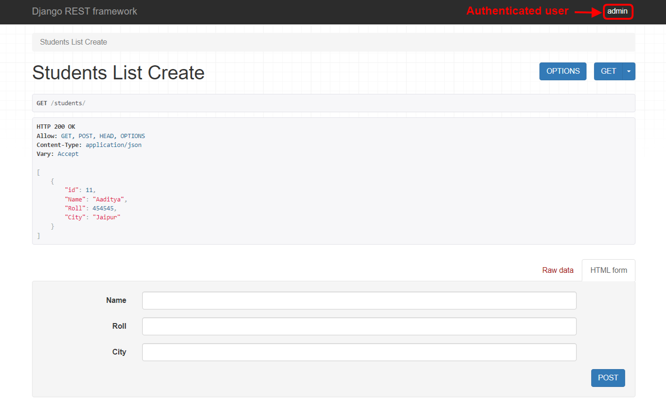Screen dimensions: 666x409
Task: Click into the Roll input field
Action: pos(359,326)
